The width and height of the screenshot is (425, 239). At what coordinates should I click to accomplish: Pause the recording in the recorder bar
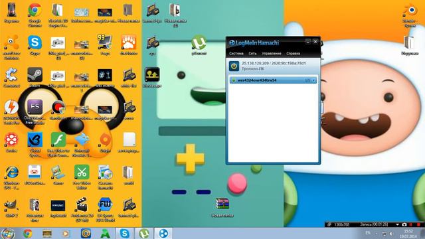point(411,224)
